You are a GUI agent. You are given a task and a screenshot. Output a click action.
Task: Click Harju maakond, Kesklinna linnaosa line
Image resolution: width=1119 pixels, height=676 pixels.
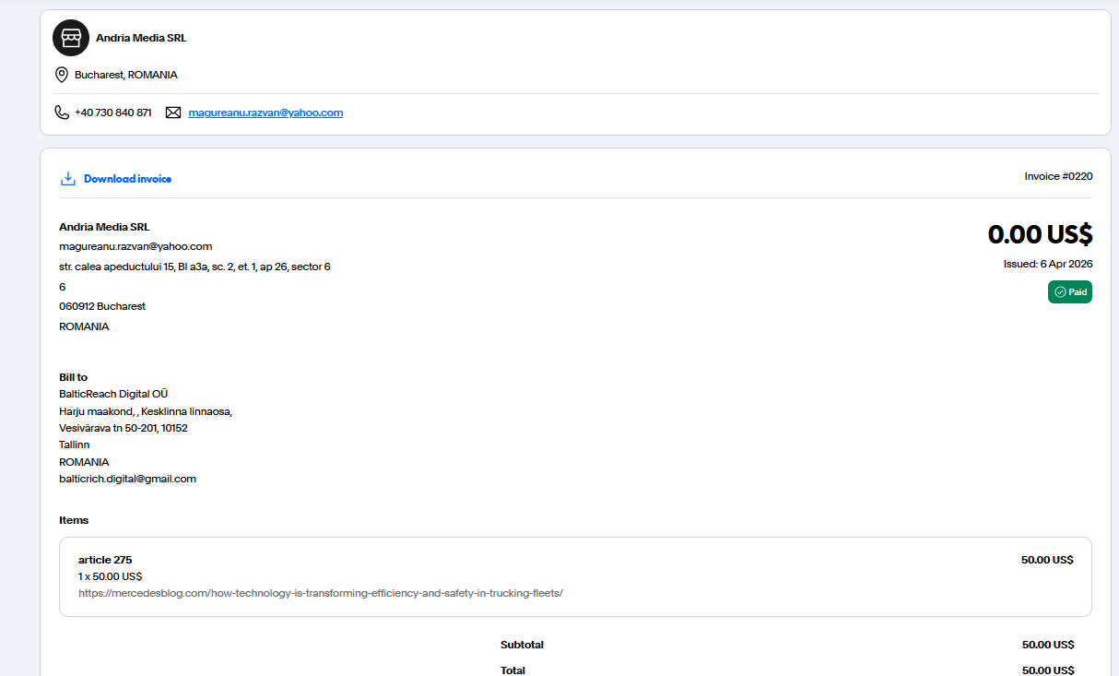click(146, 411)
